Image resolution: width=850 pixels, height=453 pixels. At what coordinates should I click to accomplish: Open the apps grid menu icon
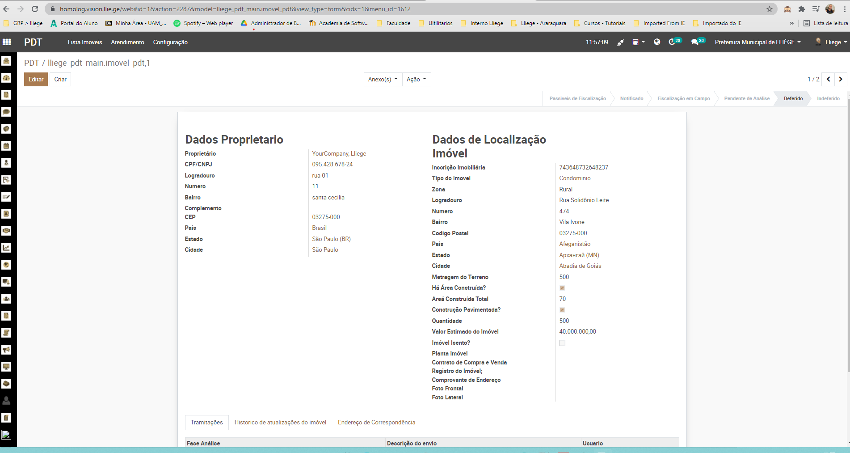pos(7,42)
